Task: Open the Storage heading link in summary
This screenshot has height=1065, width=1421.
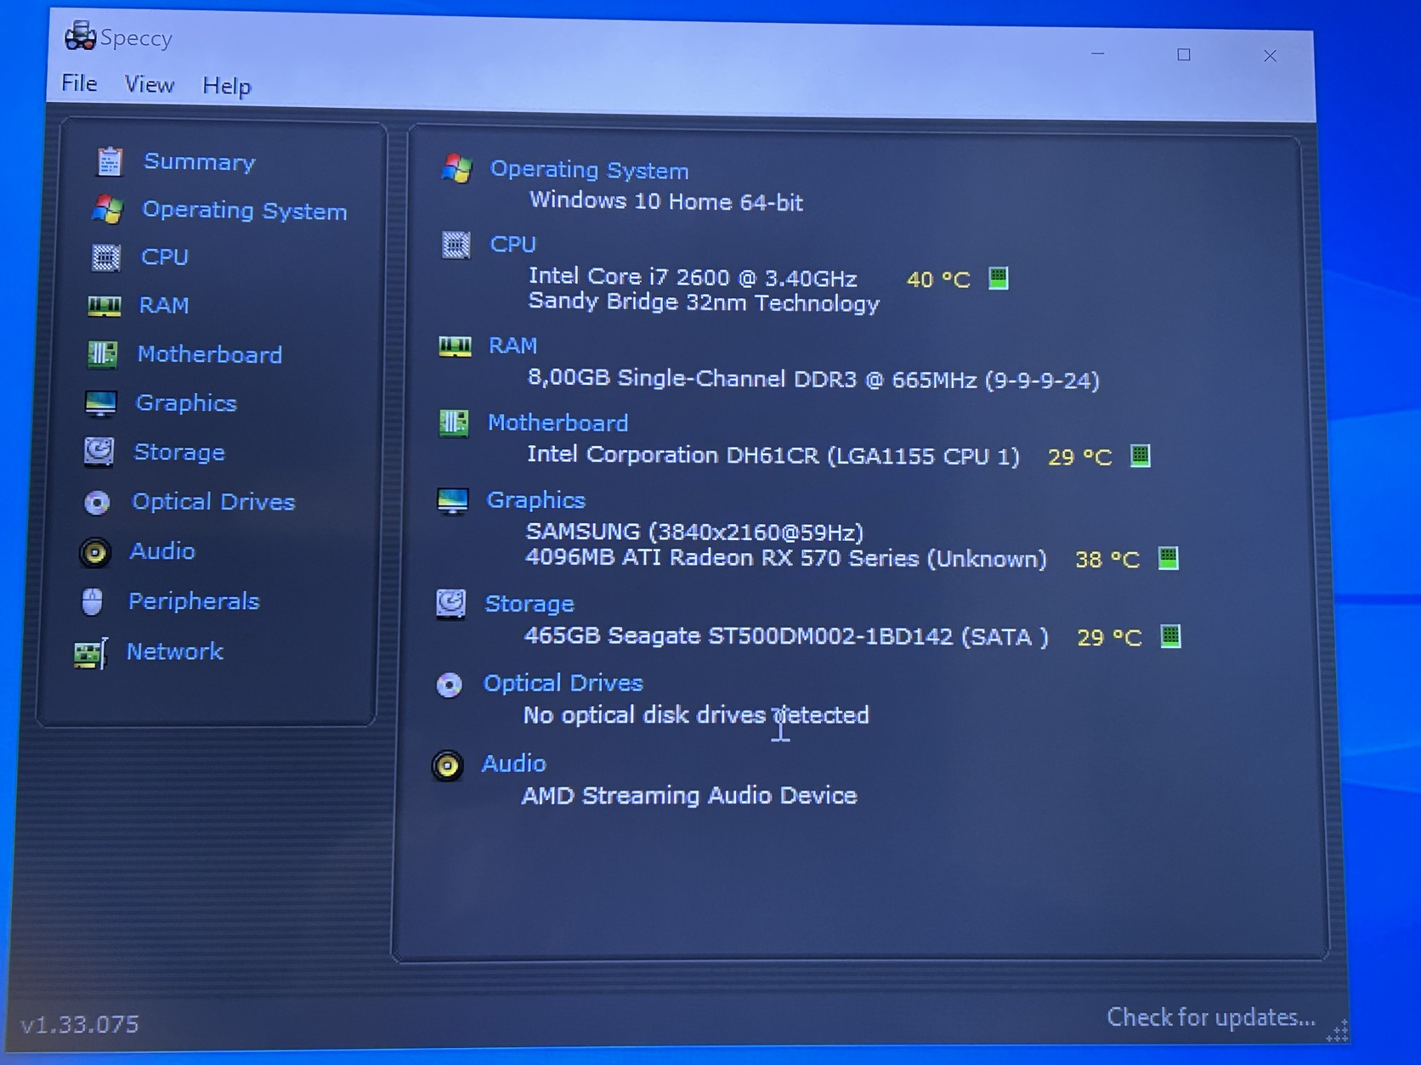Action: point(529,604)
